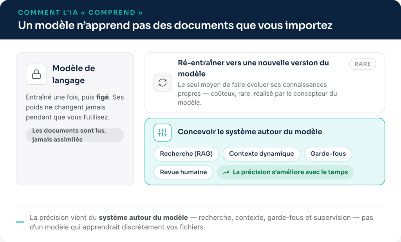Viewport: 401px width, 242px height.
Task: Click the sliders icon beside Concevoir le système
Action: (163, 133)
